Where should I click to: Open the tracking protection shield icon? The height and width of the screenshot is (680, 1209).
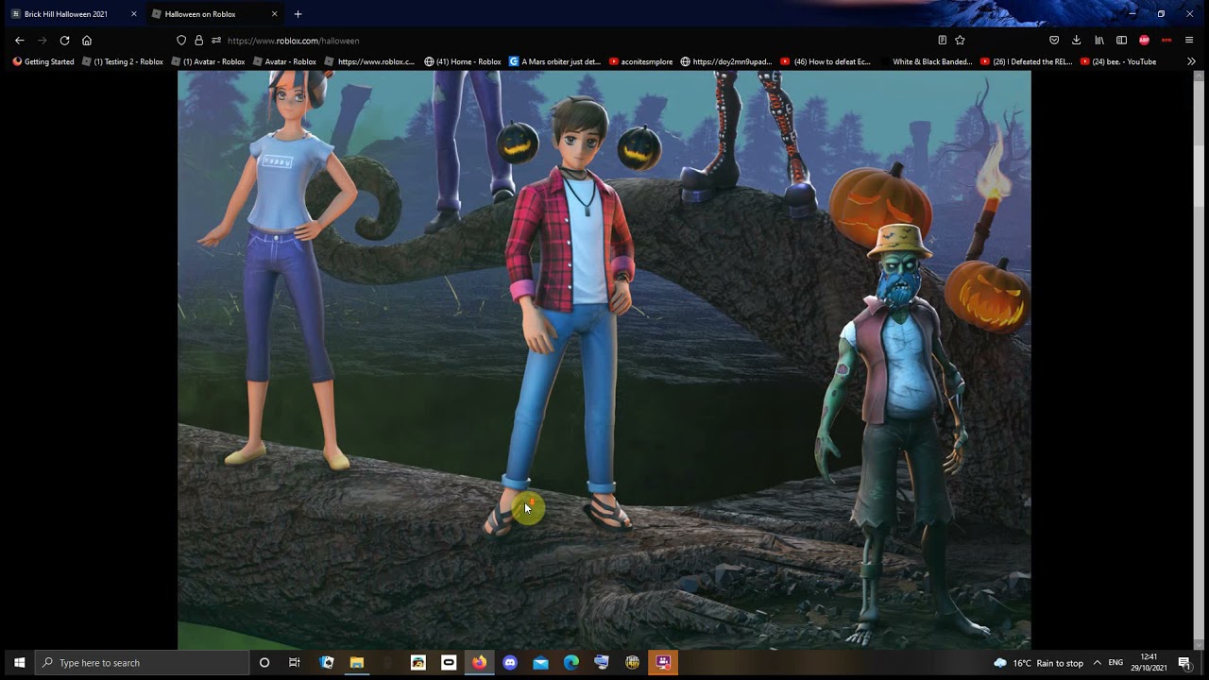(x=181, y=41)
